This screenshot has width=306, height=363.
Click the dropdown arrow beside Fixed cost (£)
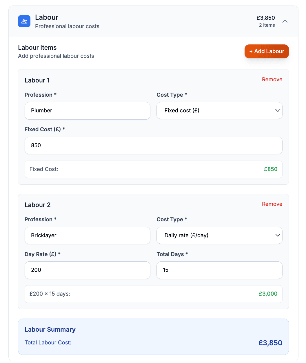pos(278,111)
